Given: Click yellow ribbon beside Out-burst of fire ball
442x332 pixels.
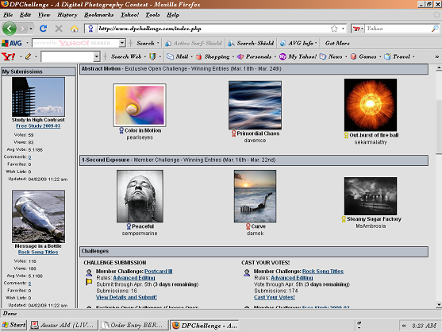Looking at the screenshot, I should point(346,135).
